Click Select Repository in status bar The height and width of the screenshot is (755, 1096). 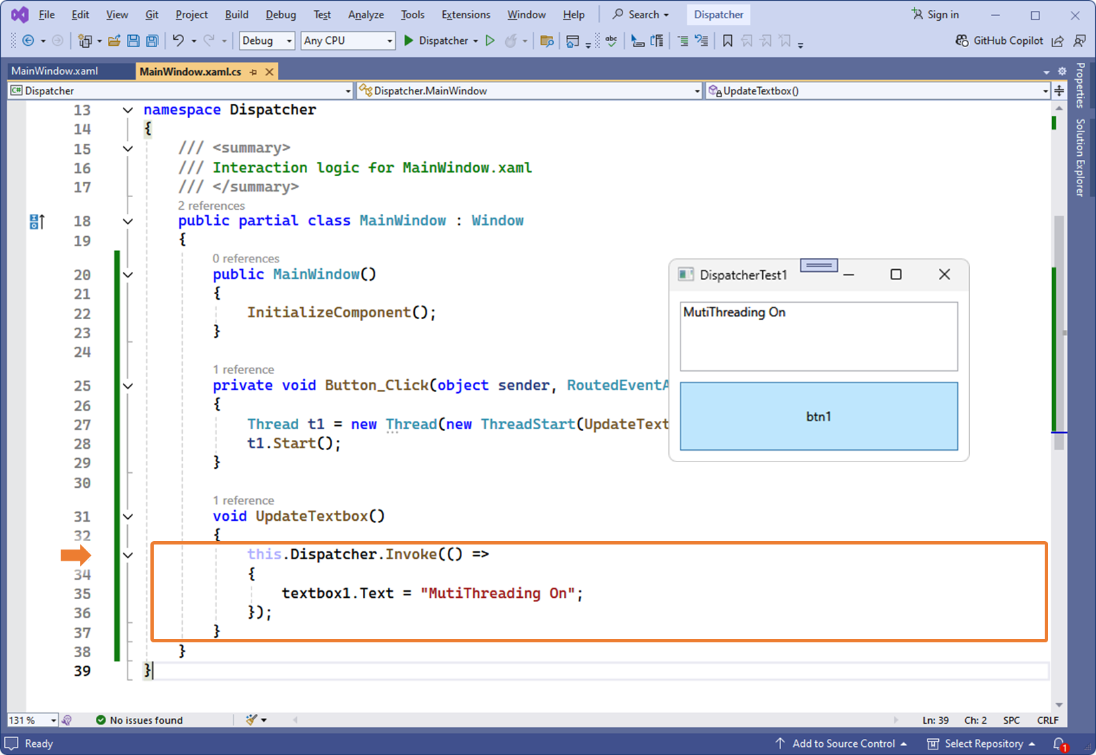pos(981,744)
